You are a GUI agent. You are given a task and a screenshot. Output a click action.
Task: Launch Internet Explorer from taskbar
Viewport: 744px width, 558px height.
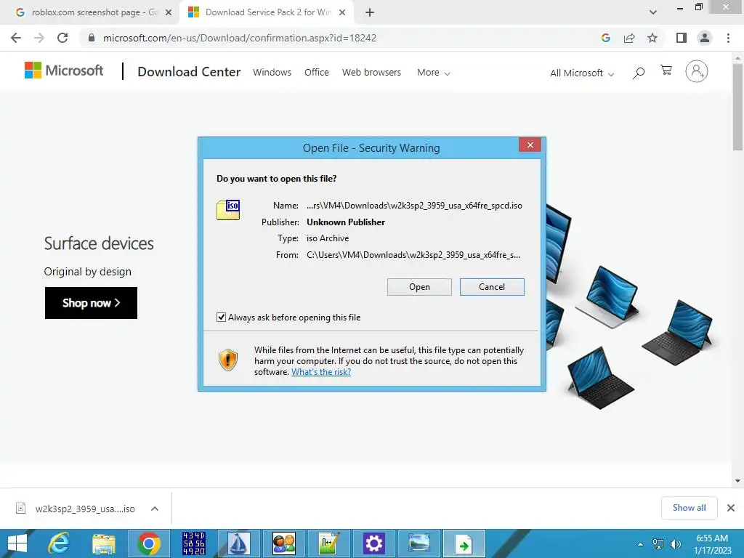60,543
